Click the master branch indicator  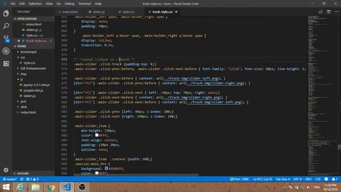tap(10, 179)
